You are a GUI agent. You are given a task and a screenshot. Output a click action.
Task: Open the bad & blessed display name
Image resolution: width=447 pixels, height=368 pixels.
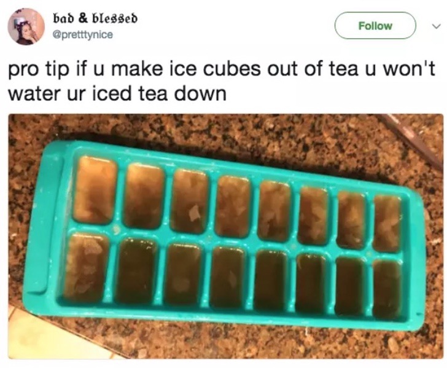[x=95, y=18]
